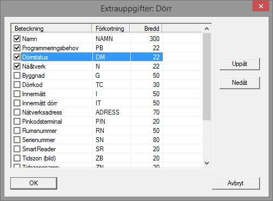273x201 pixels.
Task: Click the scrollbar down arrow
Action: [207, 163]
